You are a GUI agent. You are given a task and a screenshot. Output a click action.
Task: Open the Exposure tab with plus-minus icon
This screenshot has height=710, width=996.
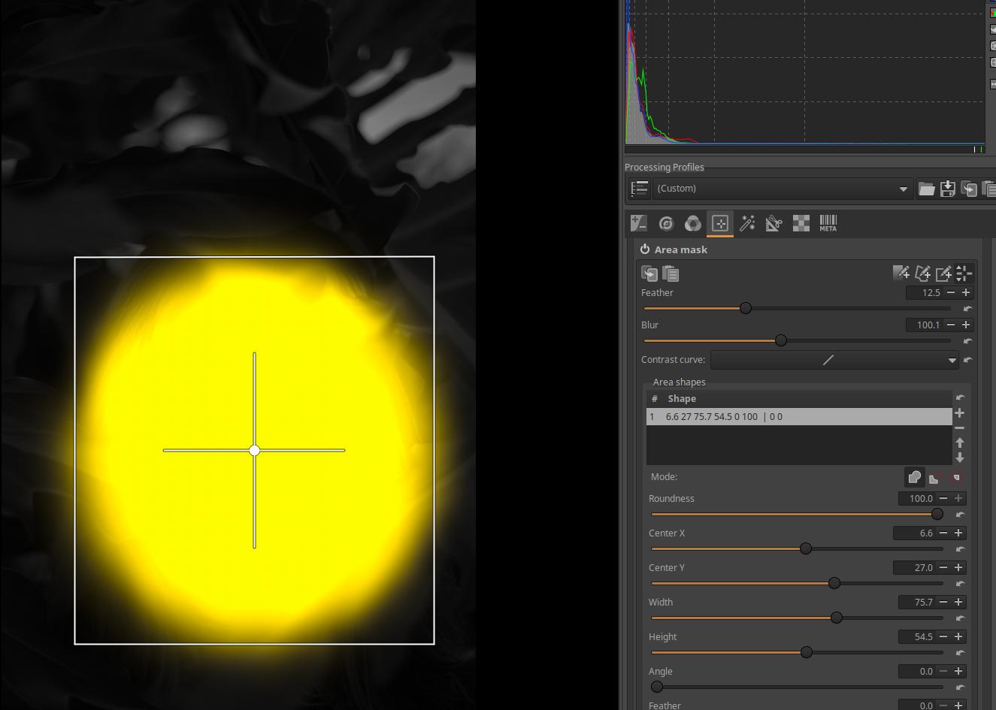[638, 223]
